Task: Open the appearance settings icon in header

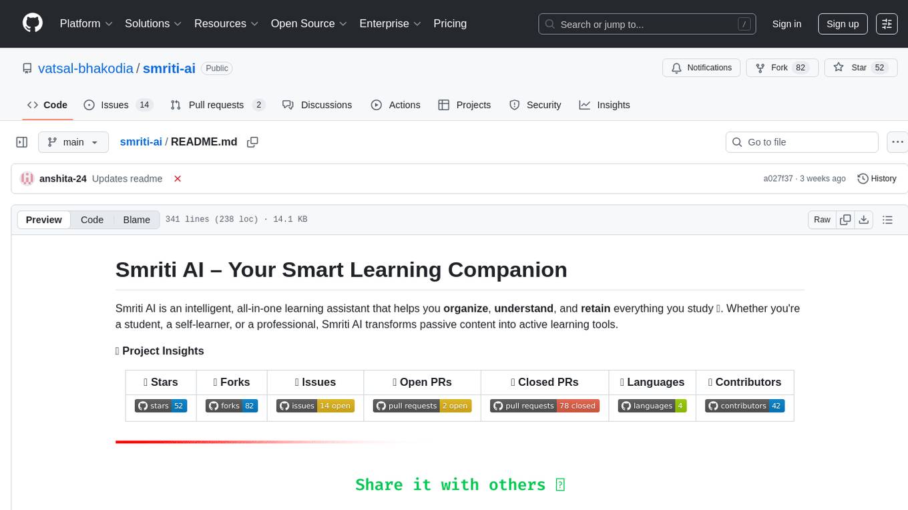Action: pyautogui.click(x=887, y=24)
